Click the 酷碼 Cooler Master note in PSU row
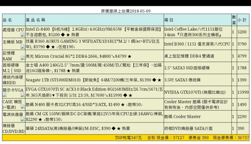 coord(182,117)
